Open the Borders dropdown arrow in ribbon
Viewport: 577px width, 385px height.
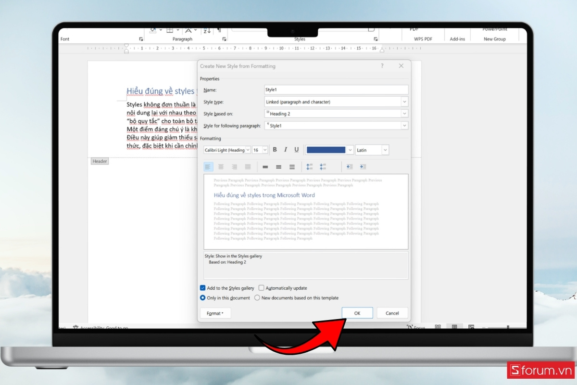177,30
